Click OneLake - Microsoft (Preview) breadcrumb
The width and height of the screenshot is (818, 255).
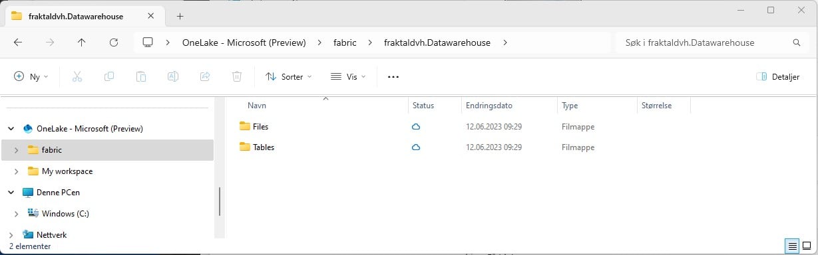coord(244,42)
